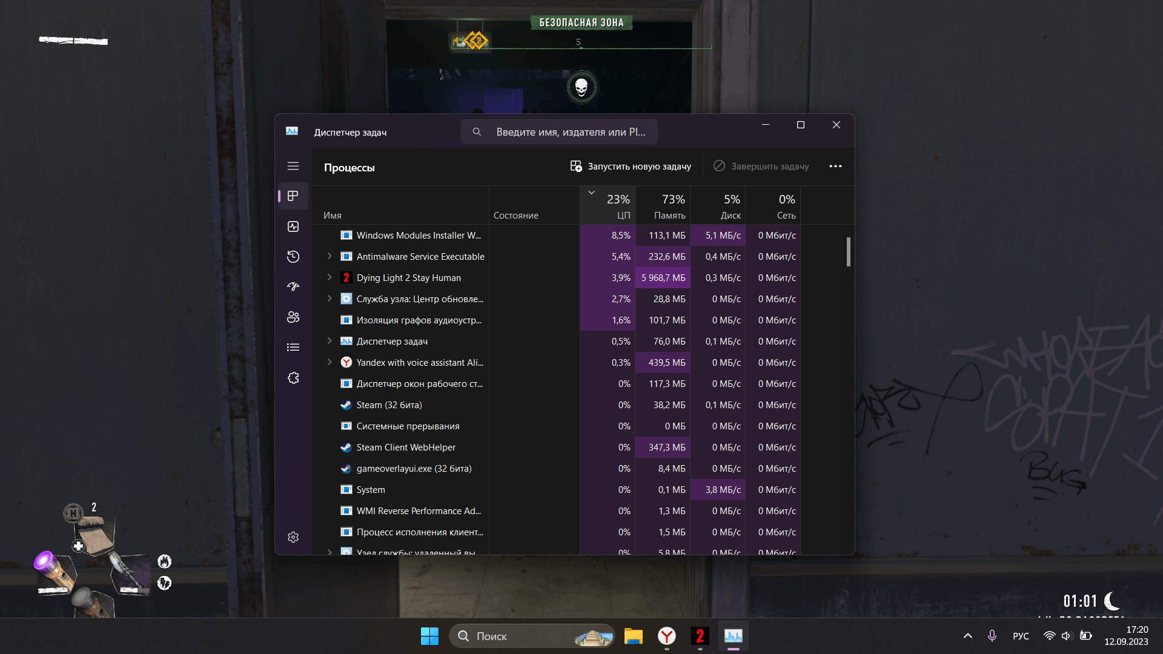1163x654 pixels.
Task: Select Процесс исполнения клиент... row
Action: point(556,532)
